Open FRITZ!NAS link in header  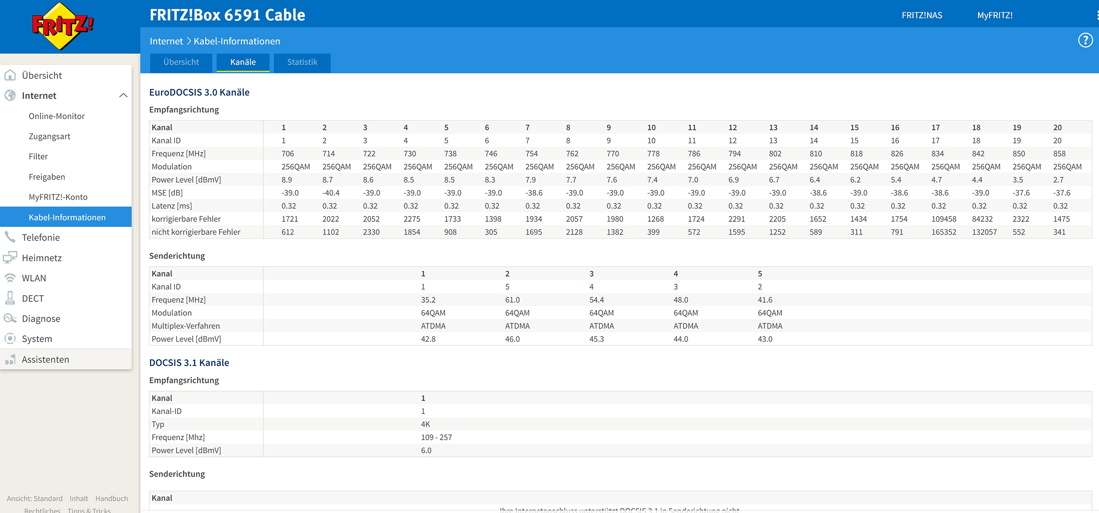[922, 15]
